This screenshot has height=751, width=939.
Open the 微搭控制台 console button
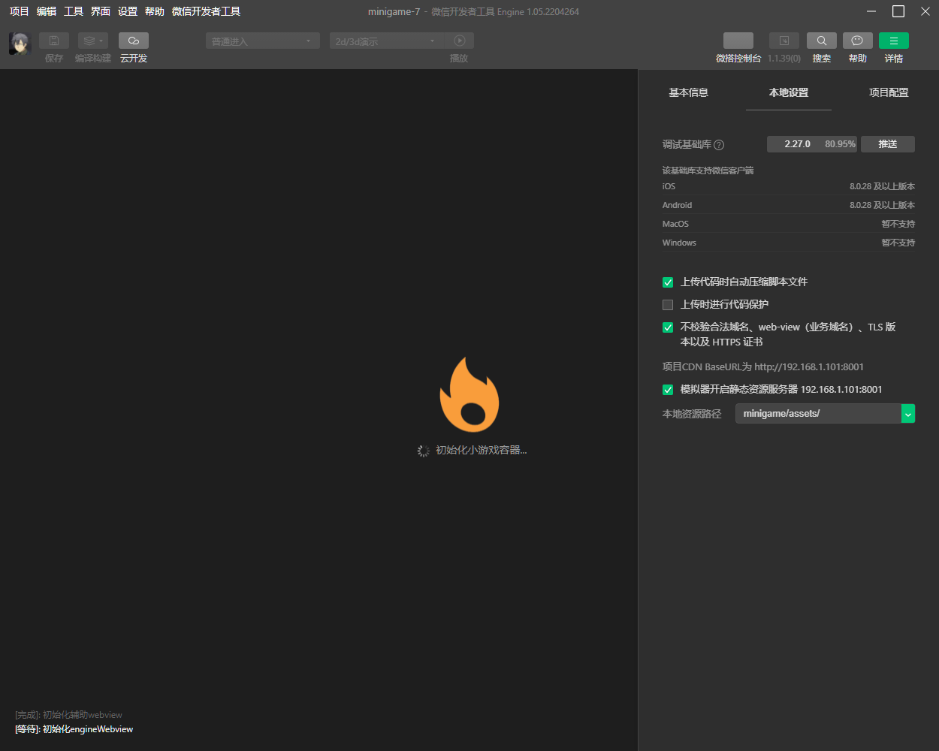point(738,41)
